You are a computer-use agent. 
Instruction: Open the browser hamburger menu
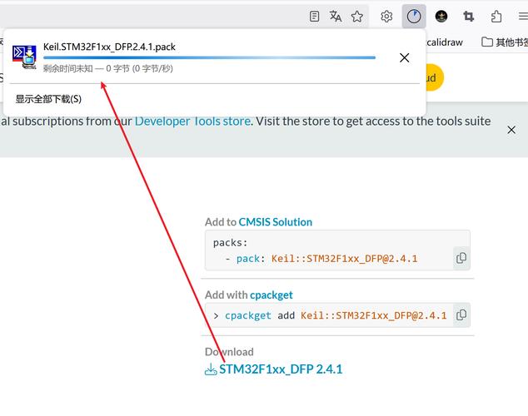point(523,16)
